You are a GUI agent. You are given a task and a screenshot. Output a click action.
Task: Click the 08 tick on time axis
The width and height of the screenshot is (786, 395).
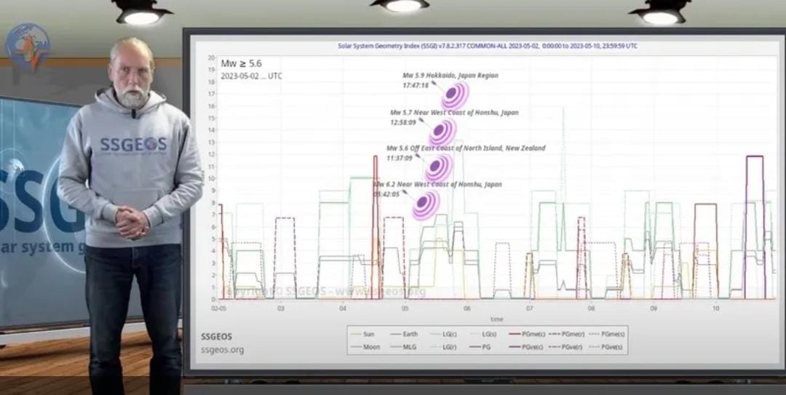(592, 308)
